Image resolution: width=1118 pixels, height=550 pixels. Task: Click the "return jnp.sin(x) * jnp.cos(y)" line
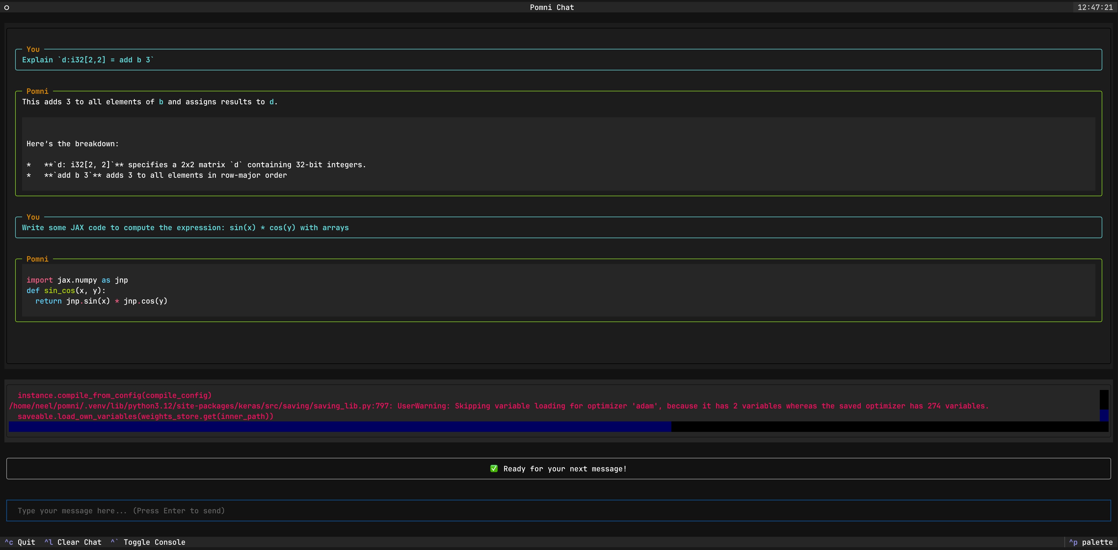[101, 301]
